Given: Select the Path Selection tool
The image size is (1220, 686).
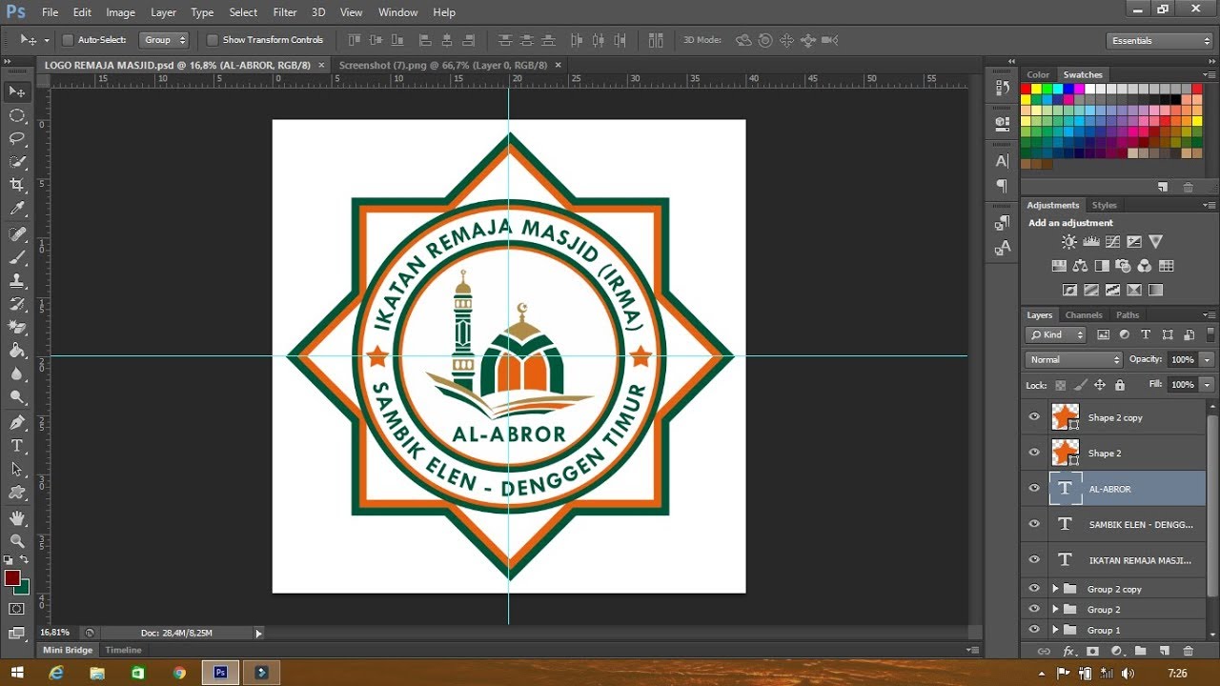Looking at the screenshot, I should (x=17, y=469).
